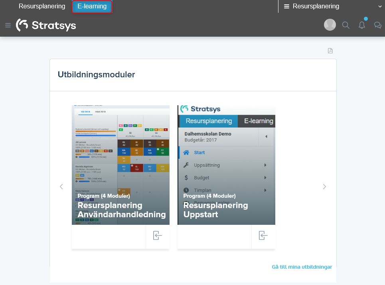The image size is (385, 285).
Task: Export page with the PDF icon
Action: pos(330,51)
